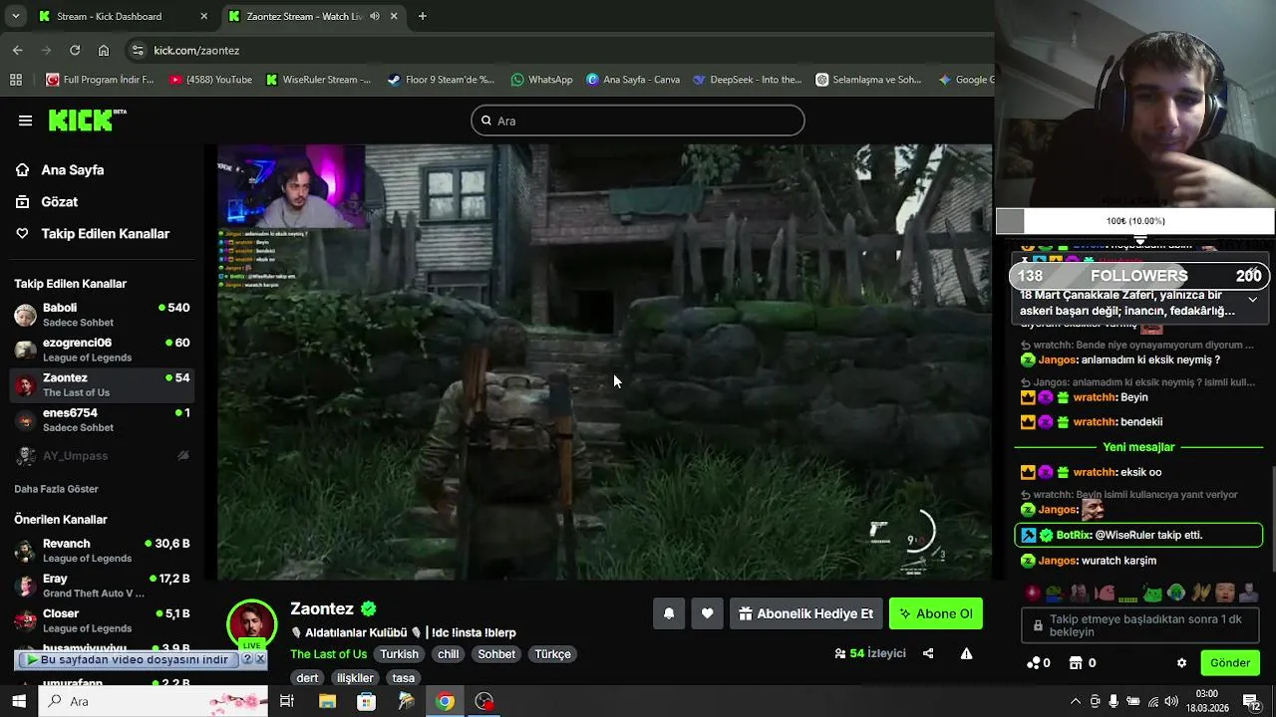
Task: Click the chill tag
Action: tap(449, 654)
